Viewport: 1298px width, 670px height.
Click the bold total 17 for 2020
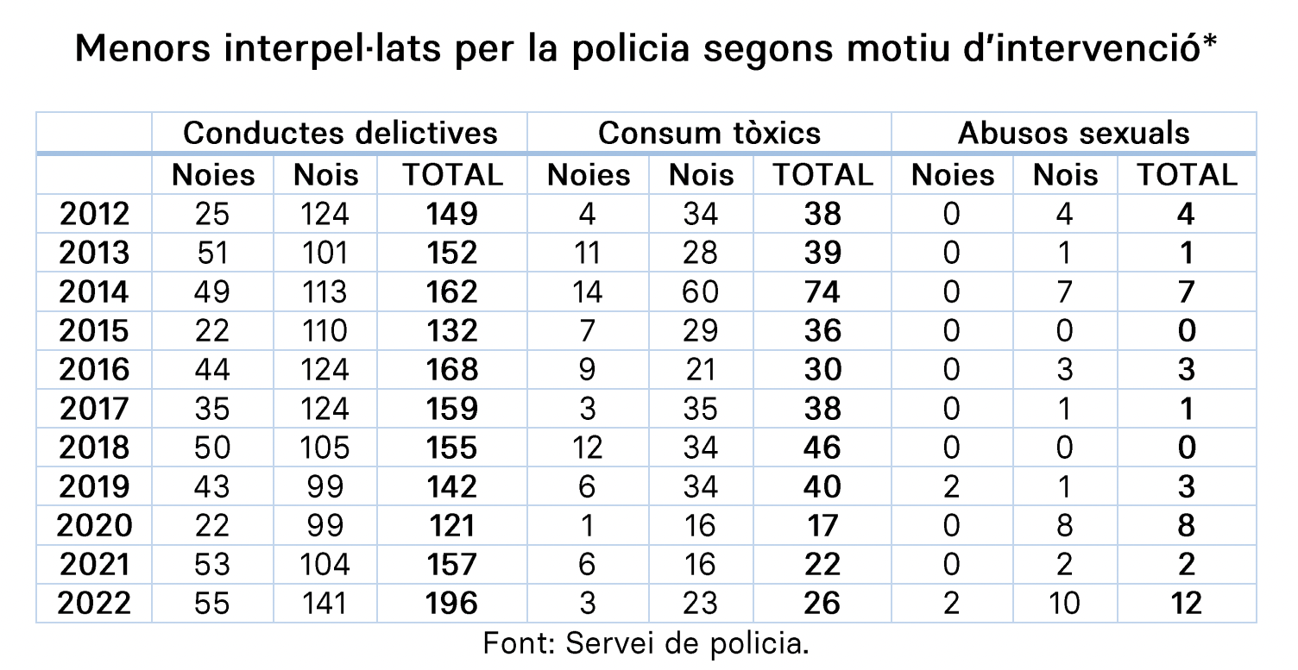click(821, 525)
